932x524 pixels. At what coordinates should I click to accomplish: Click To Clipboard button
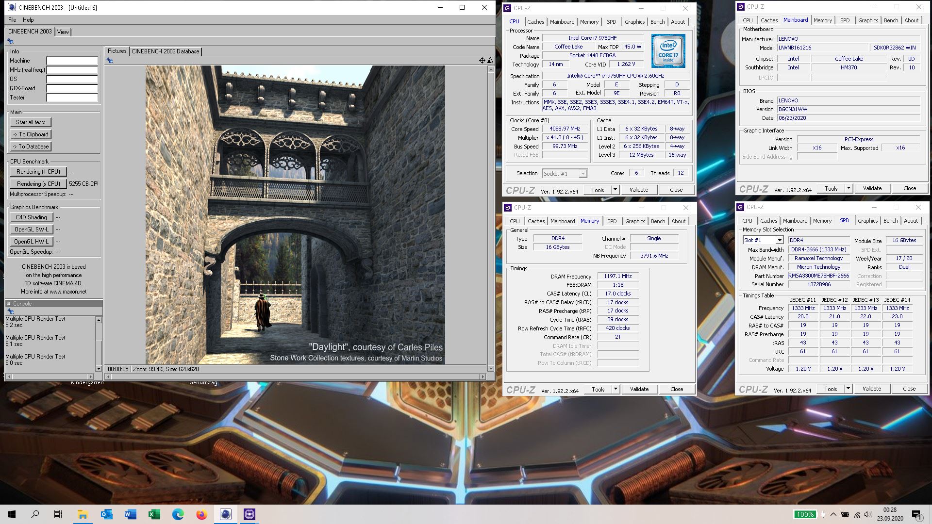pyautogui.click(x=31, y=134)
